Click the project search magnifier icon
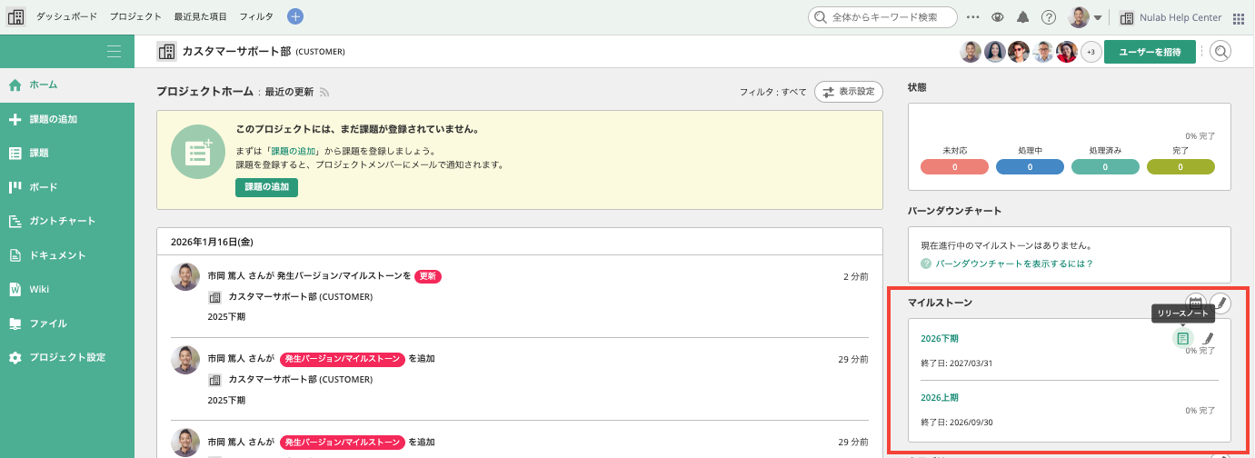Screen dimensions: 1255x458 1220,52
